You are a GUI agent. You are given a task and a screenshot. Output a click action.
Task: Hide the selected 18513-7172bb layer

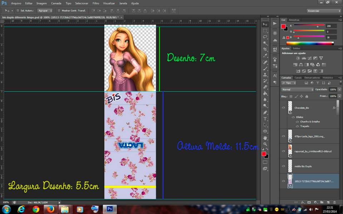click(x=283, y=181)
